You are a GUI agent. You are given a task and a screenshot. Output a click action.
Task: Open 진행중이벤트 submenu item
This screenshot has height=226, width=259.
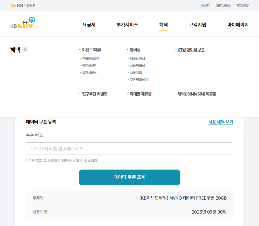[x=91, y=59]
